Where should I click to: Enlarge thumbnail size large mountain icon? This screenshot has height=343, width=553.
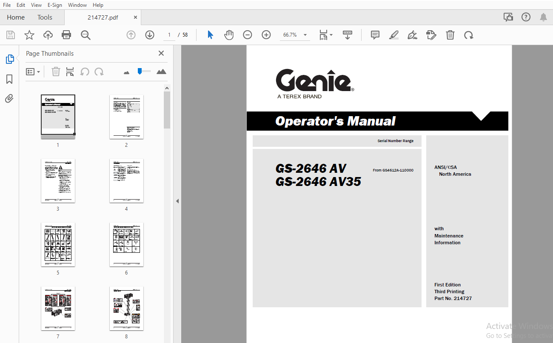[x=161, y=71]
